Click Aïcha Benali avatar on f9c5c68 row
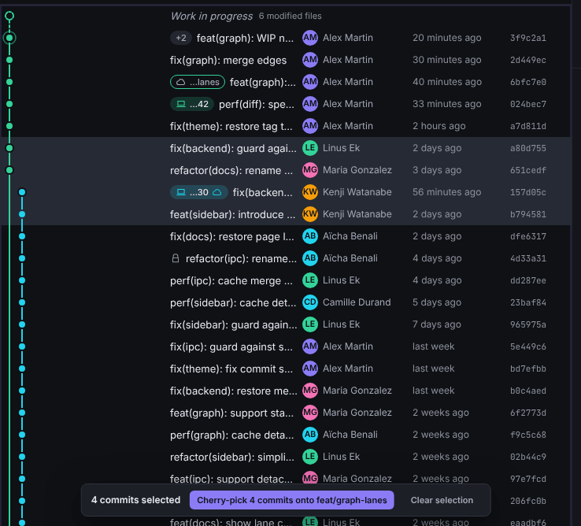The height and width of the screenshot is (526, 581). pos(310,435)
